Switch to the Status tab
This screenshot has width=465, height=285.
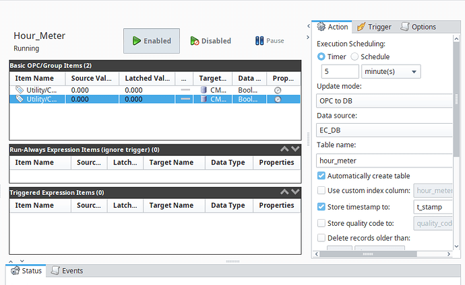26,271
